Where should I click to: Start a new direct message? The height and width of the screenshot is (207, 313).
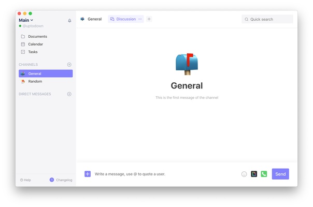[69, 94]
